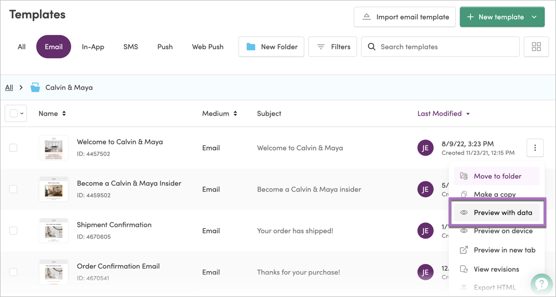Viewport: 556px width, 297px height.
Task: Click the Become a Calvin & Maya Insider thumbnail
Action: click(x=54, y=189)
